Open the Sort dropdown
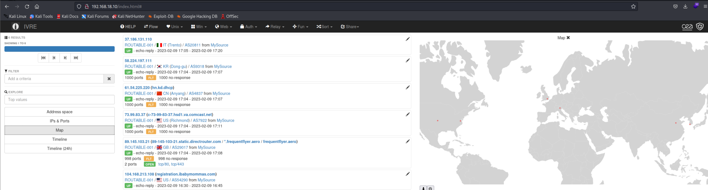Image resolution: width=708 pixels, height=190 pixels. point(324,27)
